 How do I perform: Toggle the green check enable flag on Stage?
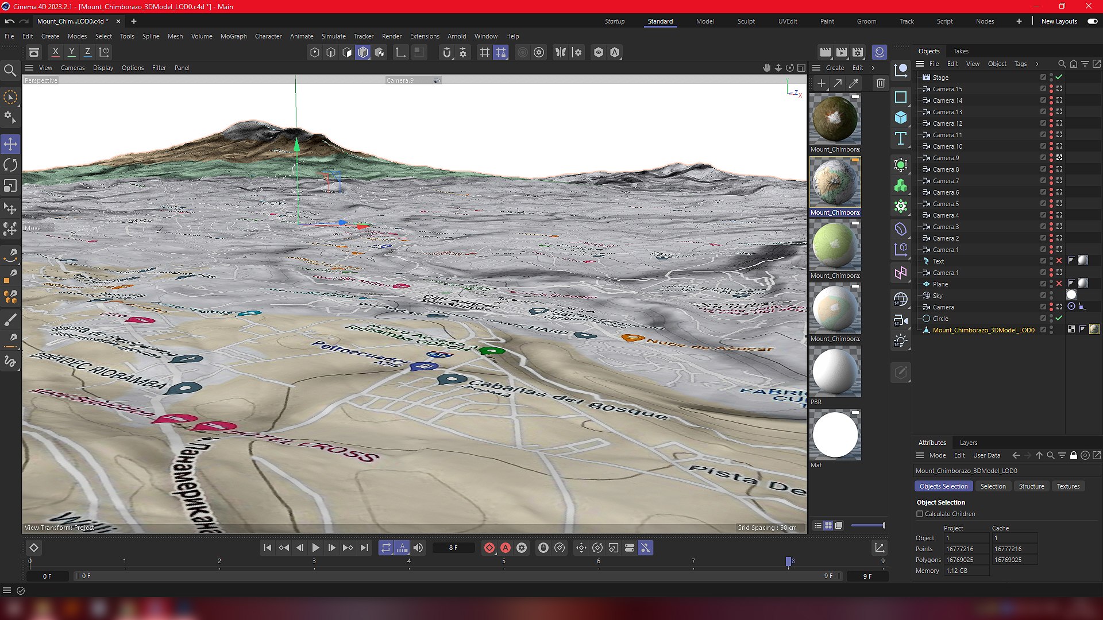pos(1059,77)
